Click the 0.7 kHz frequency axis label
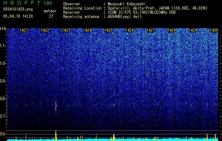 (x=3, y=116)
